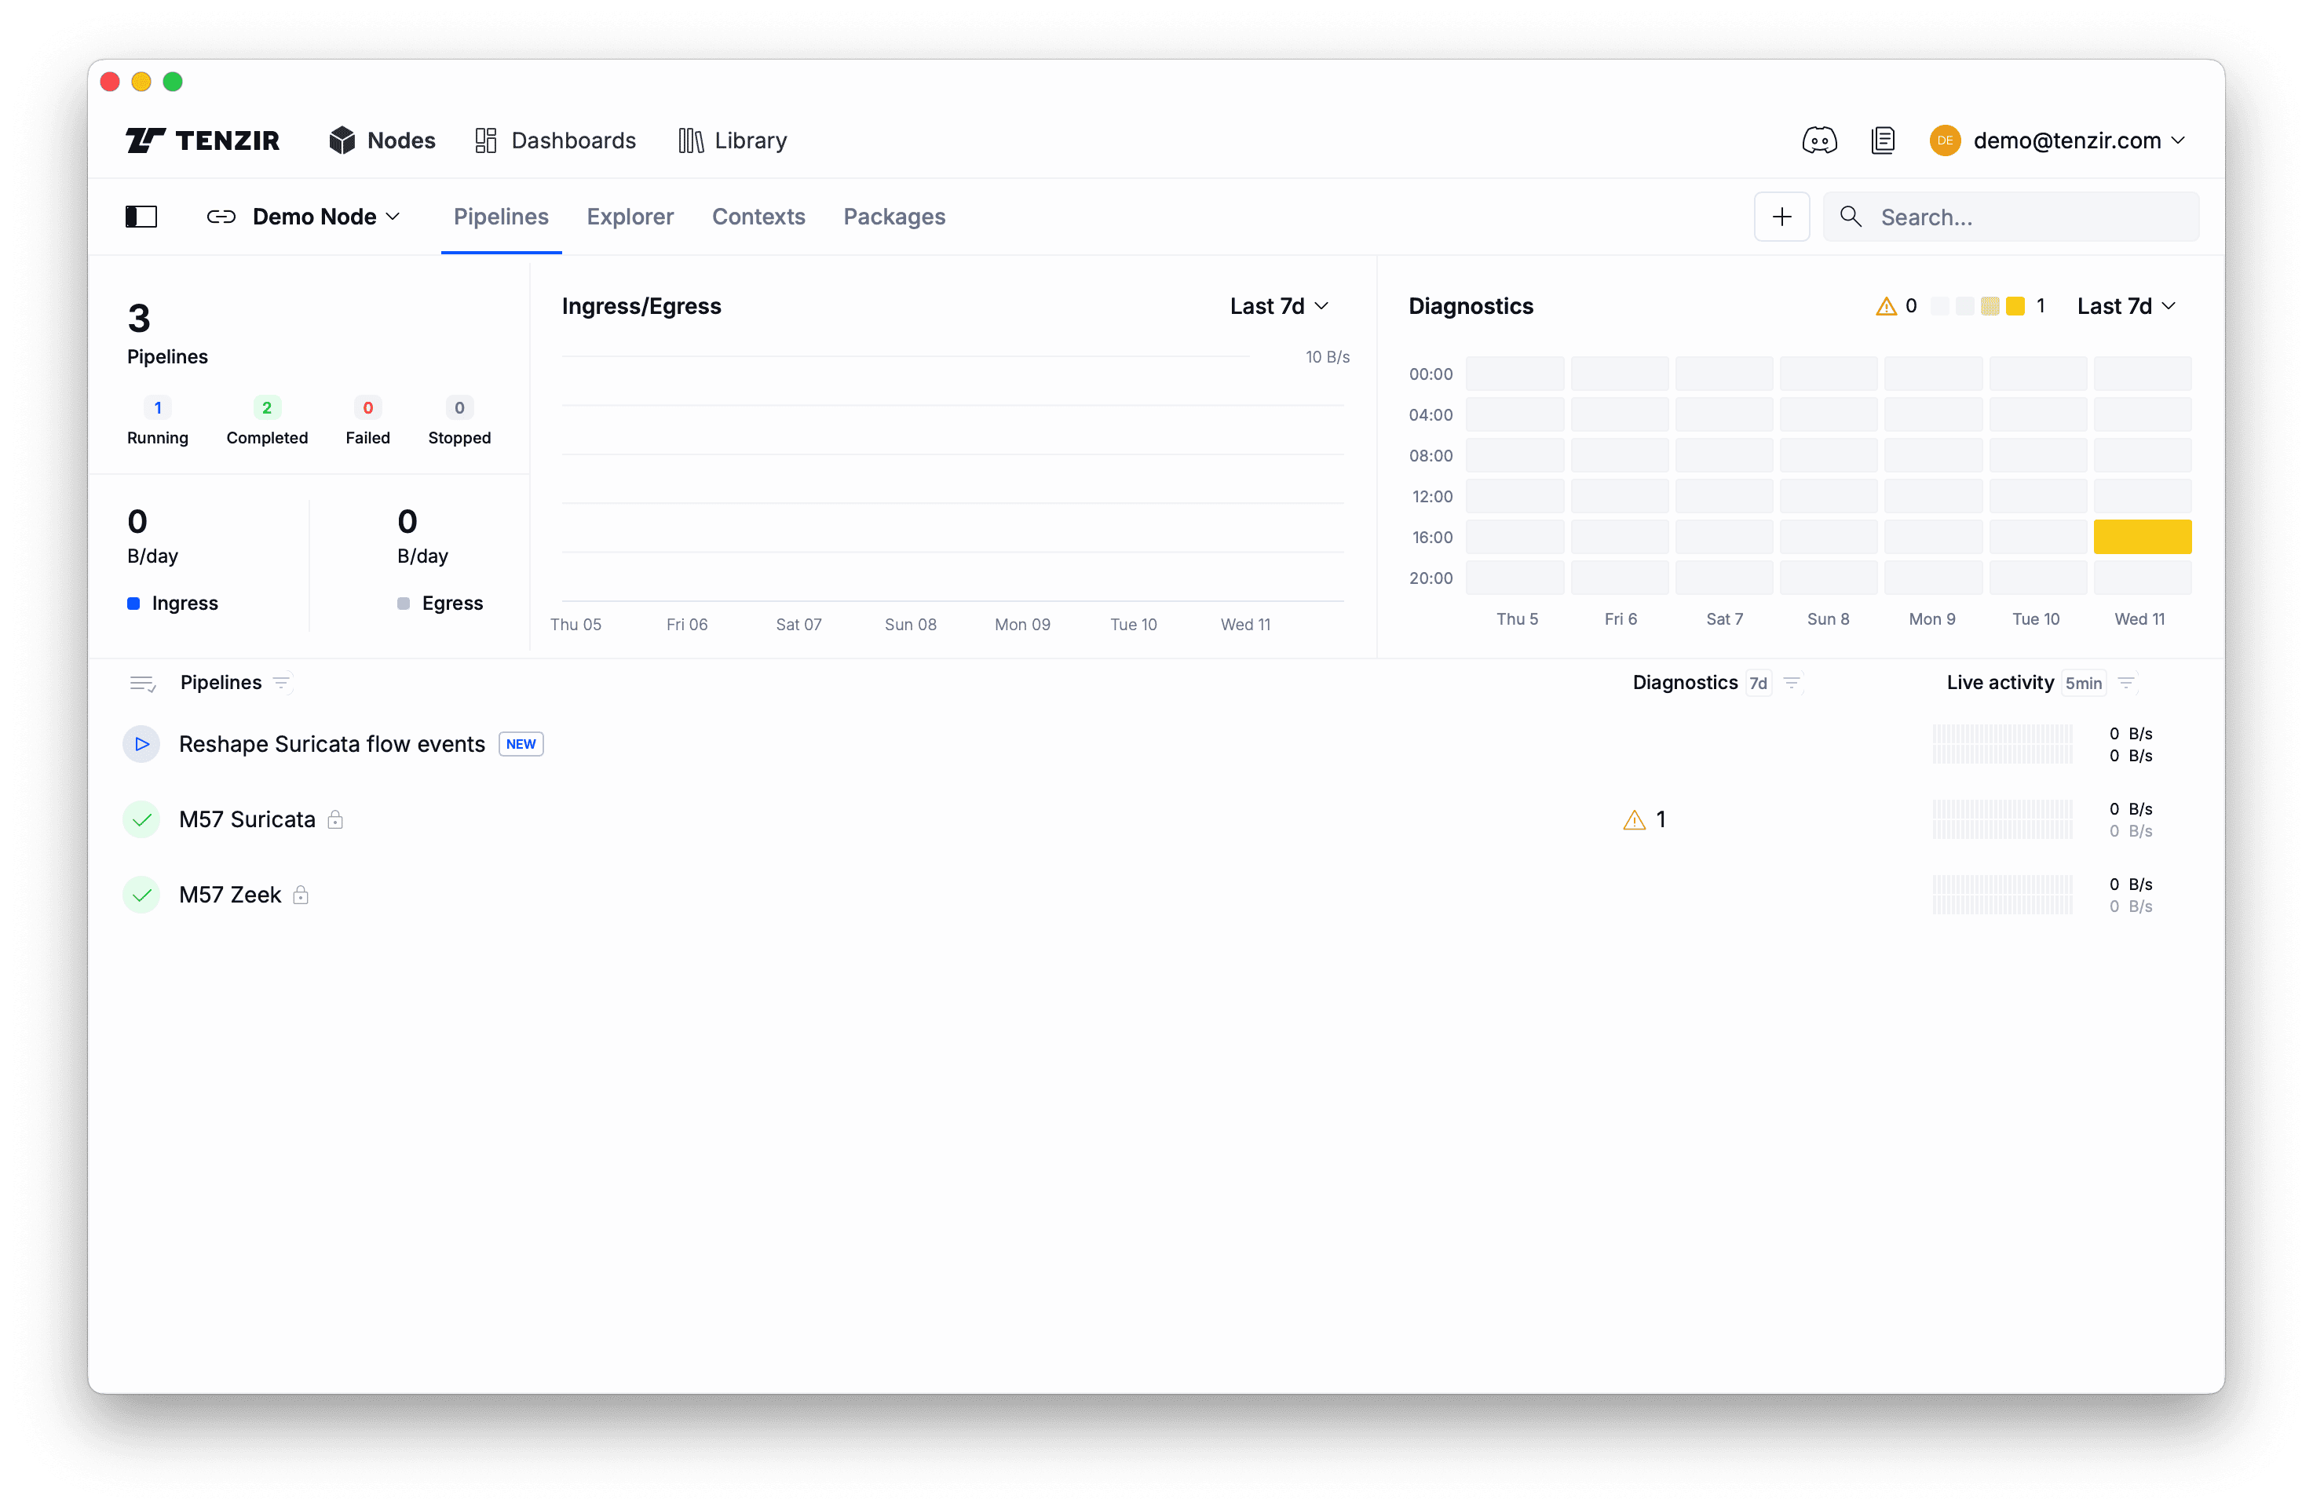Screen dimensions: 2313x1510
Task: Click the Live activity filter icon
Action: [2125, 683]
